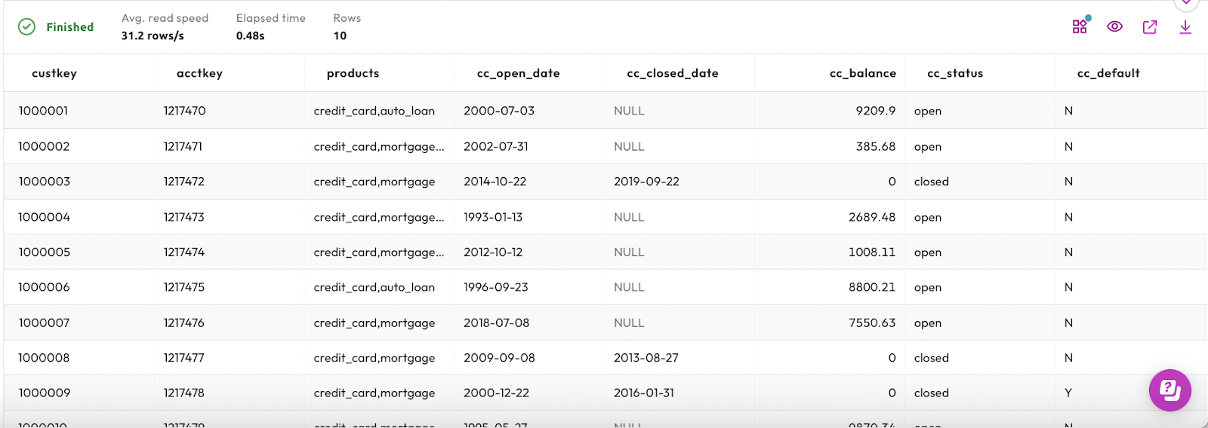Click the cc_balance column header
The image size is (1208, 428).
pyautogui.click(x=862, y=73)
